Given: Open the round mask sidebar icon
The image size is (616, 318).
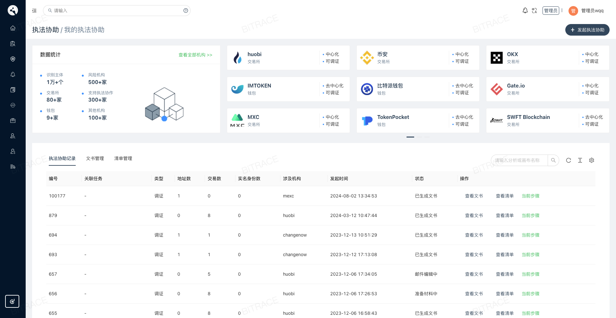Looking at the screenshot, I should (13, 105).
